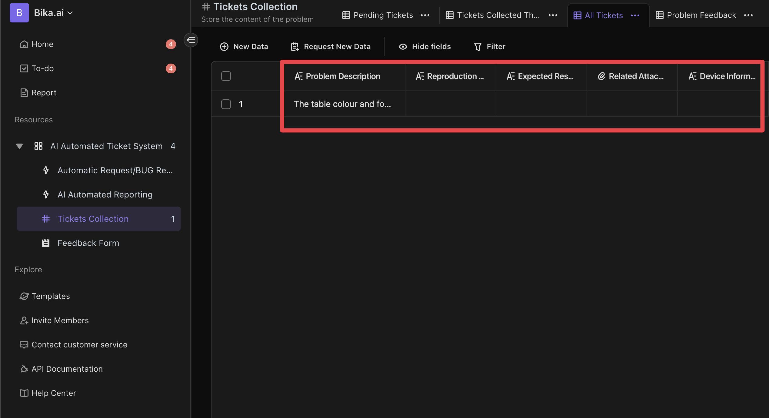Screen dimensions: 769x418
Task: Click the Problem Feedback view icon
Action: pyautogui.click(x=660, y=15)
